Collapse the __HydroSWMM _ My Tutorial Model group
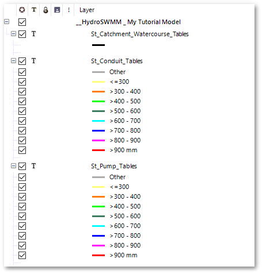The height and width of the screenshot is (274, 262). [x=6, y=22]
